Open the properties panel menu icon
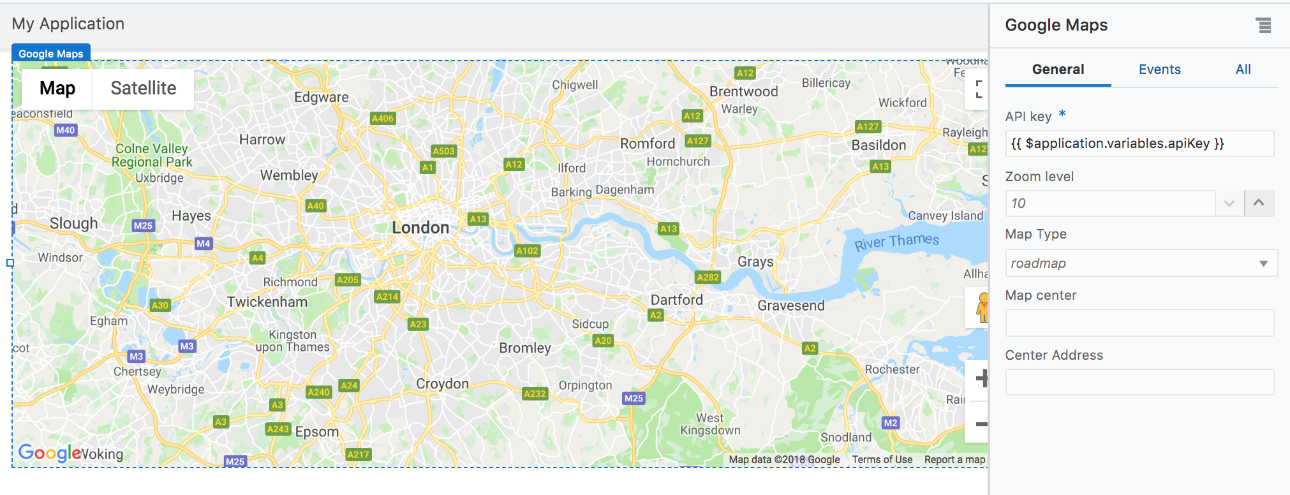The image size is (1290, 495). (1263, 26)
